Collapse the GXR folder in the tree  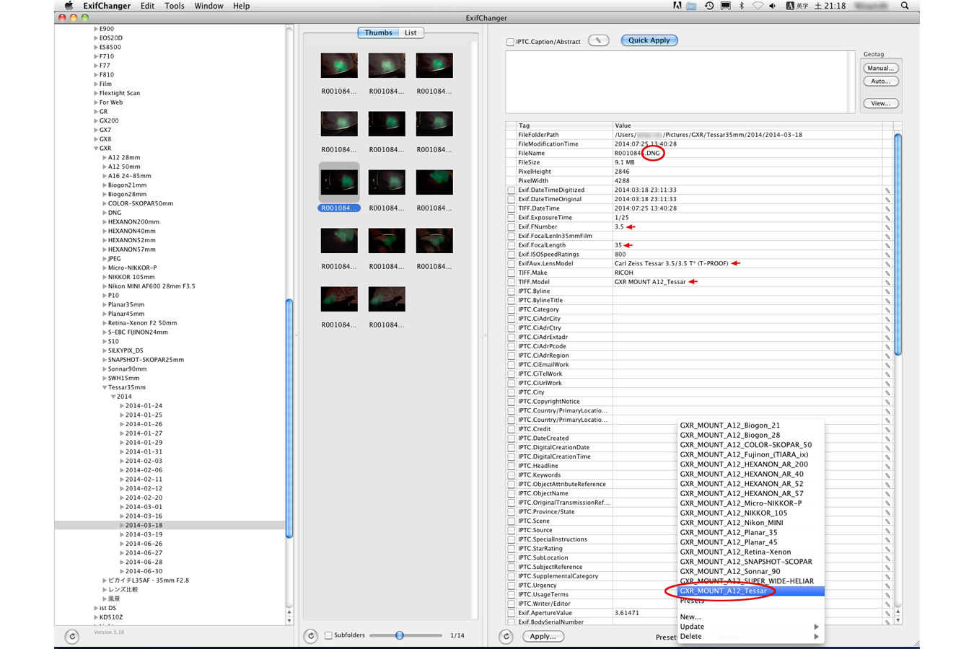(95, 149)
